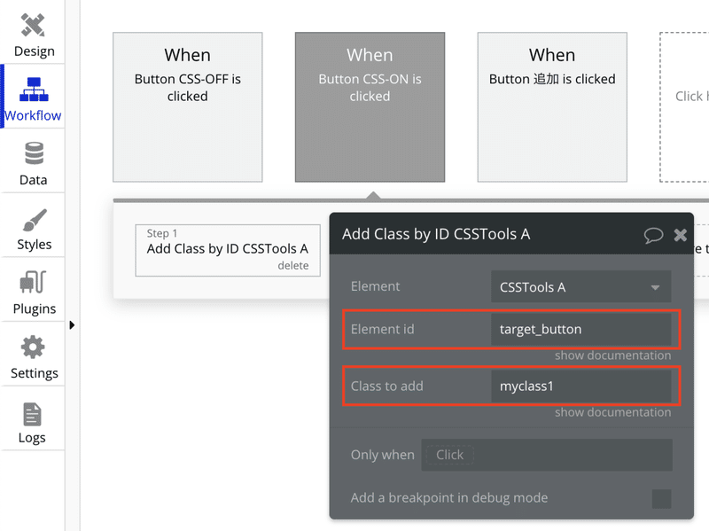The width and height of the screenshot is (709, 531).
Task: Open the comment bubble in action editor
Action: pos(653,235)
